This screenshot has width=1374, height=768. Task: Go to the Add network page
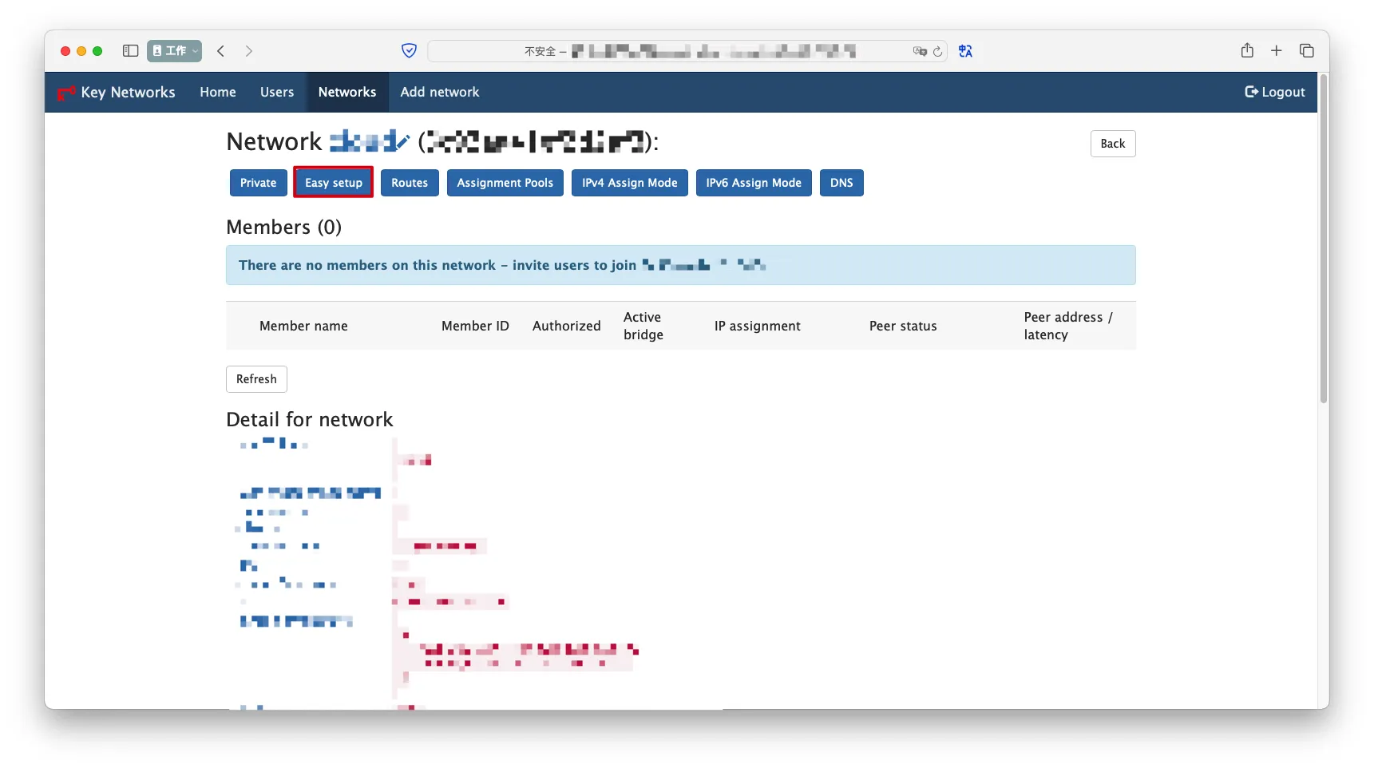(x=439, y=93)
